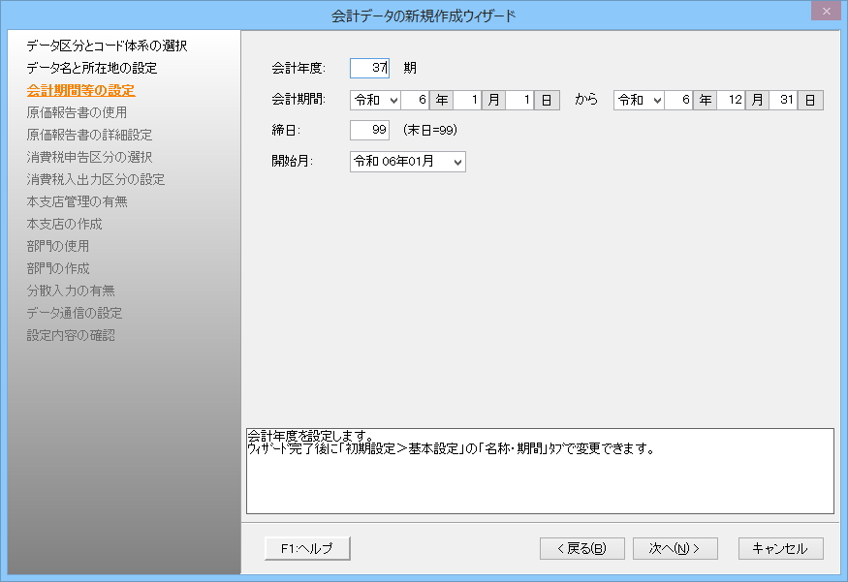Select step 分散入力の有無
Image resolution: width=848 pixels, height=582 pixels.
(71, 291)
